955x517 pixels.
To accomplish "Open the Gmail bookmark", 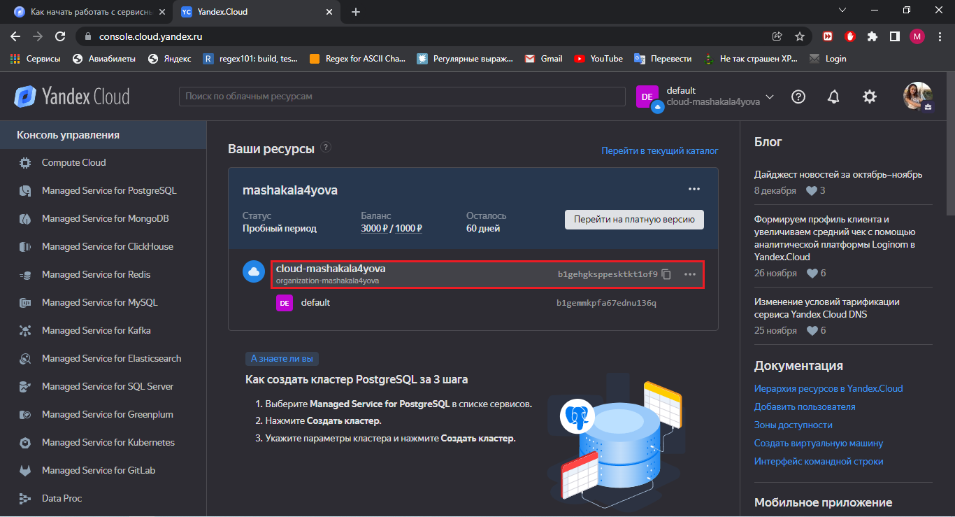I will pyautogui.click(x=544, y=59).
